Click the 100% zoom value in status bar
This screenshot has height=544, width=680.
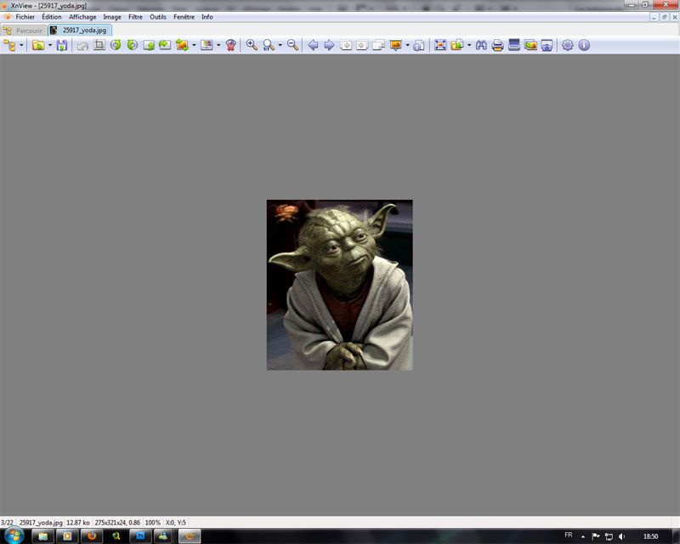pyautogui.click(x=152, y=523)
